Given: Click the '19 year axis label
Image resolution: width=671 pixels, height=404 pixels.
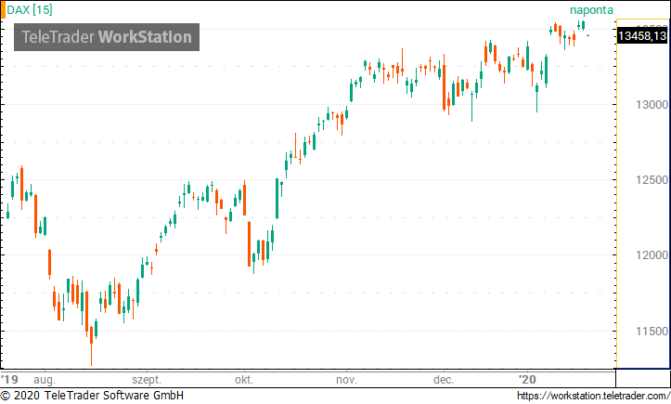Looking at the screenshot, I should click(x=9, y=380).
